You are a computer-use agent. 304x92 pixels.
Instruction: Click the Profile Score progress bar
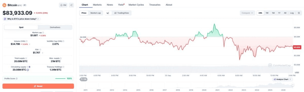pyautogui.click(x=60, y=79)
